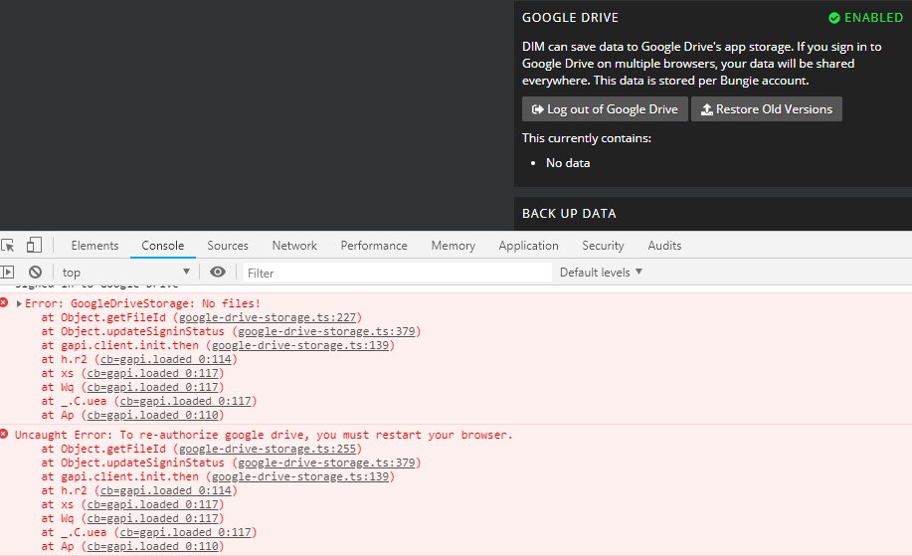Open Ap gapi.loaded_0:110 link in Uncaught Error
This screenshot has height=556, width=912.
pyautogui.click(x=152, y=547)
